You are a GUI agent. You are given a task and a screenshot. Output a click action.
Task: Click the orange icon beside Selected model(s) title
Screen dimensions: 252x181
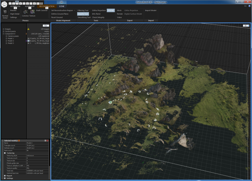coord(20,141)
